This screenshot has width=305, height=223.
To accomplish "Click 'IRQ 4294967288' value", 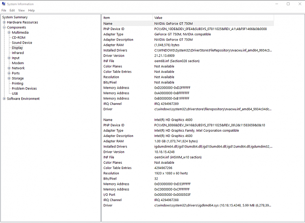I will click(166, 200).
